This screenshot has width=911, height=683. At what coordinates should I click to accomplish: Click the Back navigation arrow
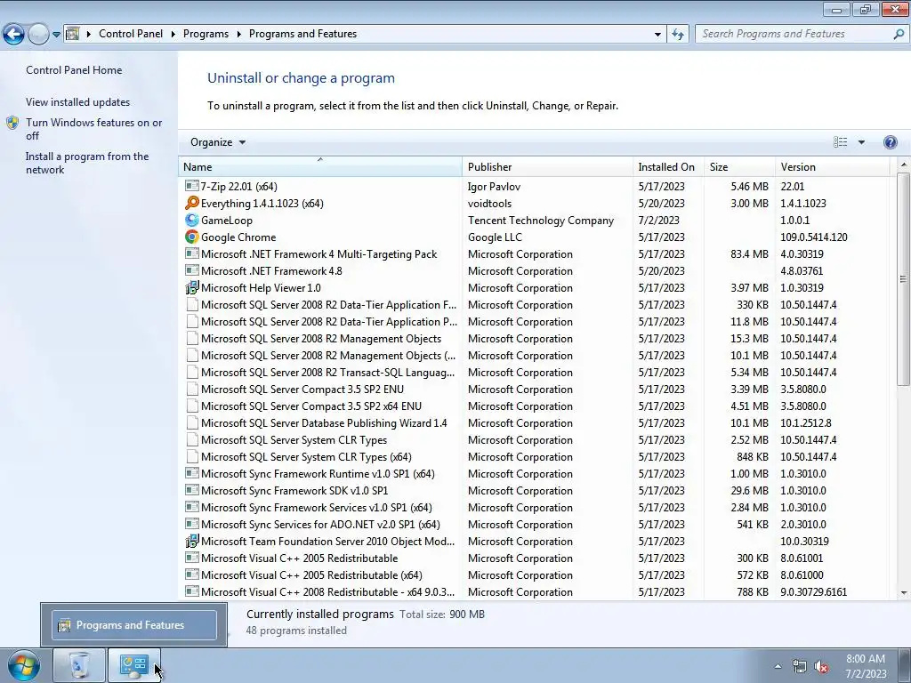(14, 35)
